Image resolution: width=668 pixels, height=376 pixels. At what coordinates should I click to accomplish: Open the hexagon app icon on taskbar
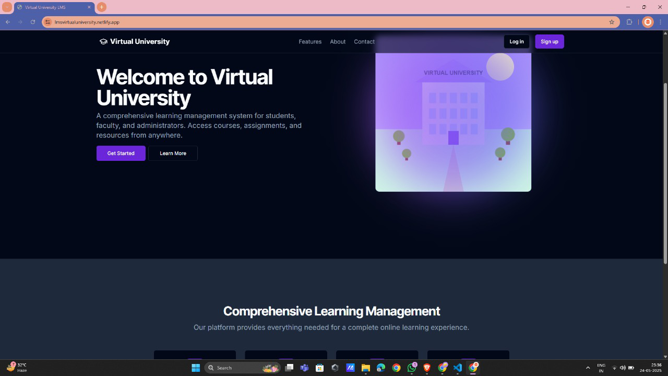335,368
